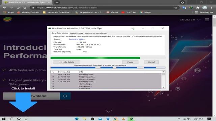Image resolution: width=216 pixels, height=121 pixels.
Task: Reload the BlueStacks page
Action: [x=18, y=8]
